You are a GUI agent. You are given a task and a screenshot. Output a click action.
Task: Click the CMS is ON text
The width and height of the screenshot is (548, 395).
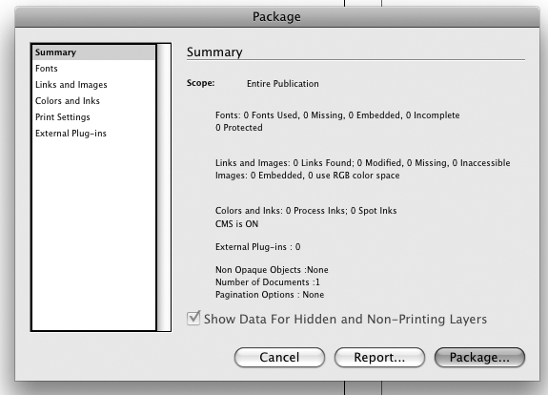pyautogui.click(x=236, y=224)
